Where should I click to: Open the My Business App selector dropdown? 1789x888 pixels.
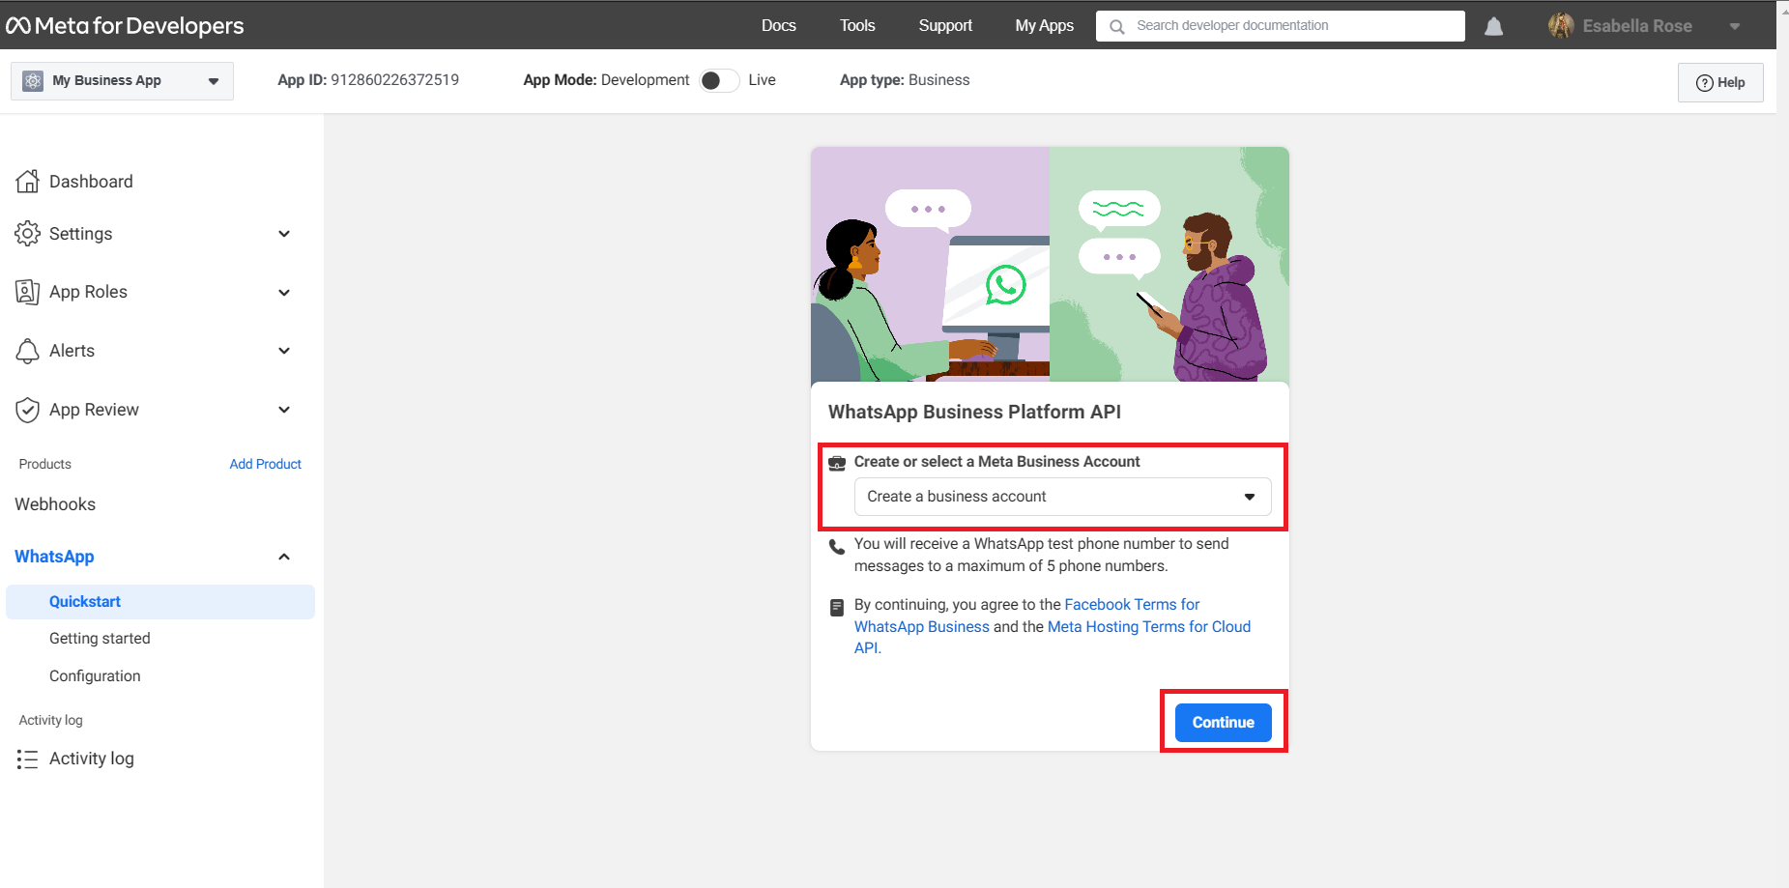tap(122, 81)
